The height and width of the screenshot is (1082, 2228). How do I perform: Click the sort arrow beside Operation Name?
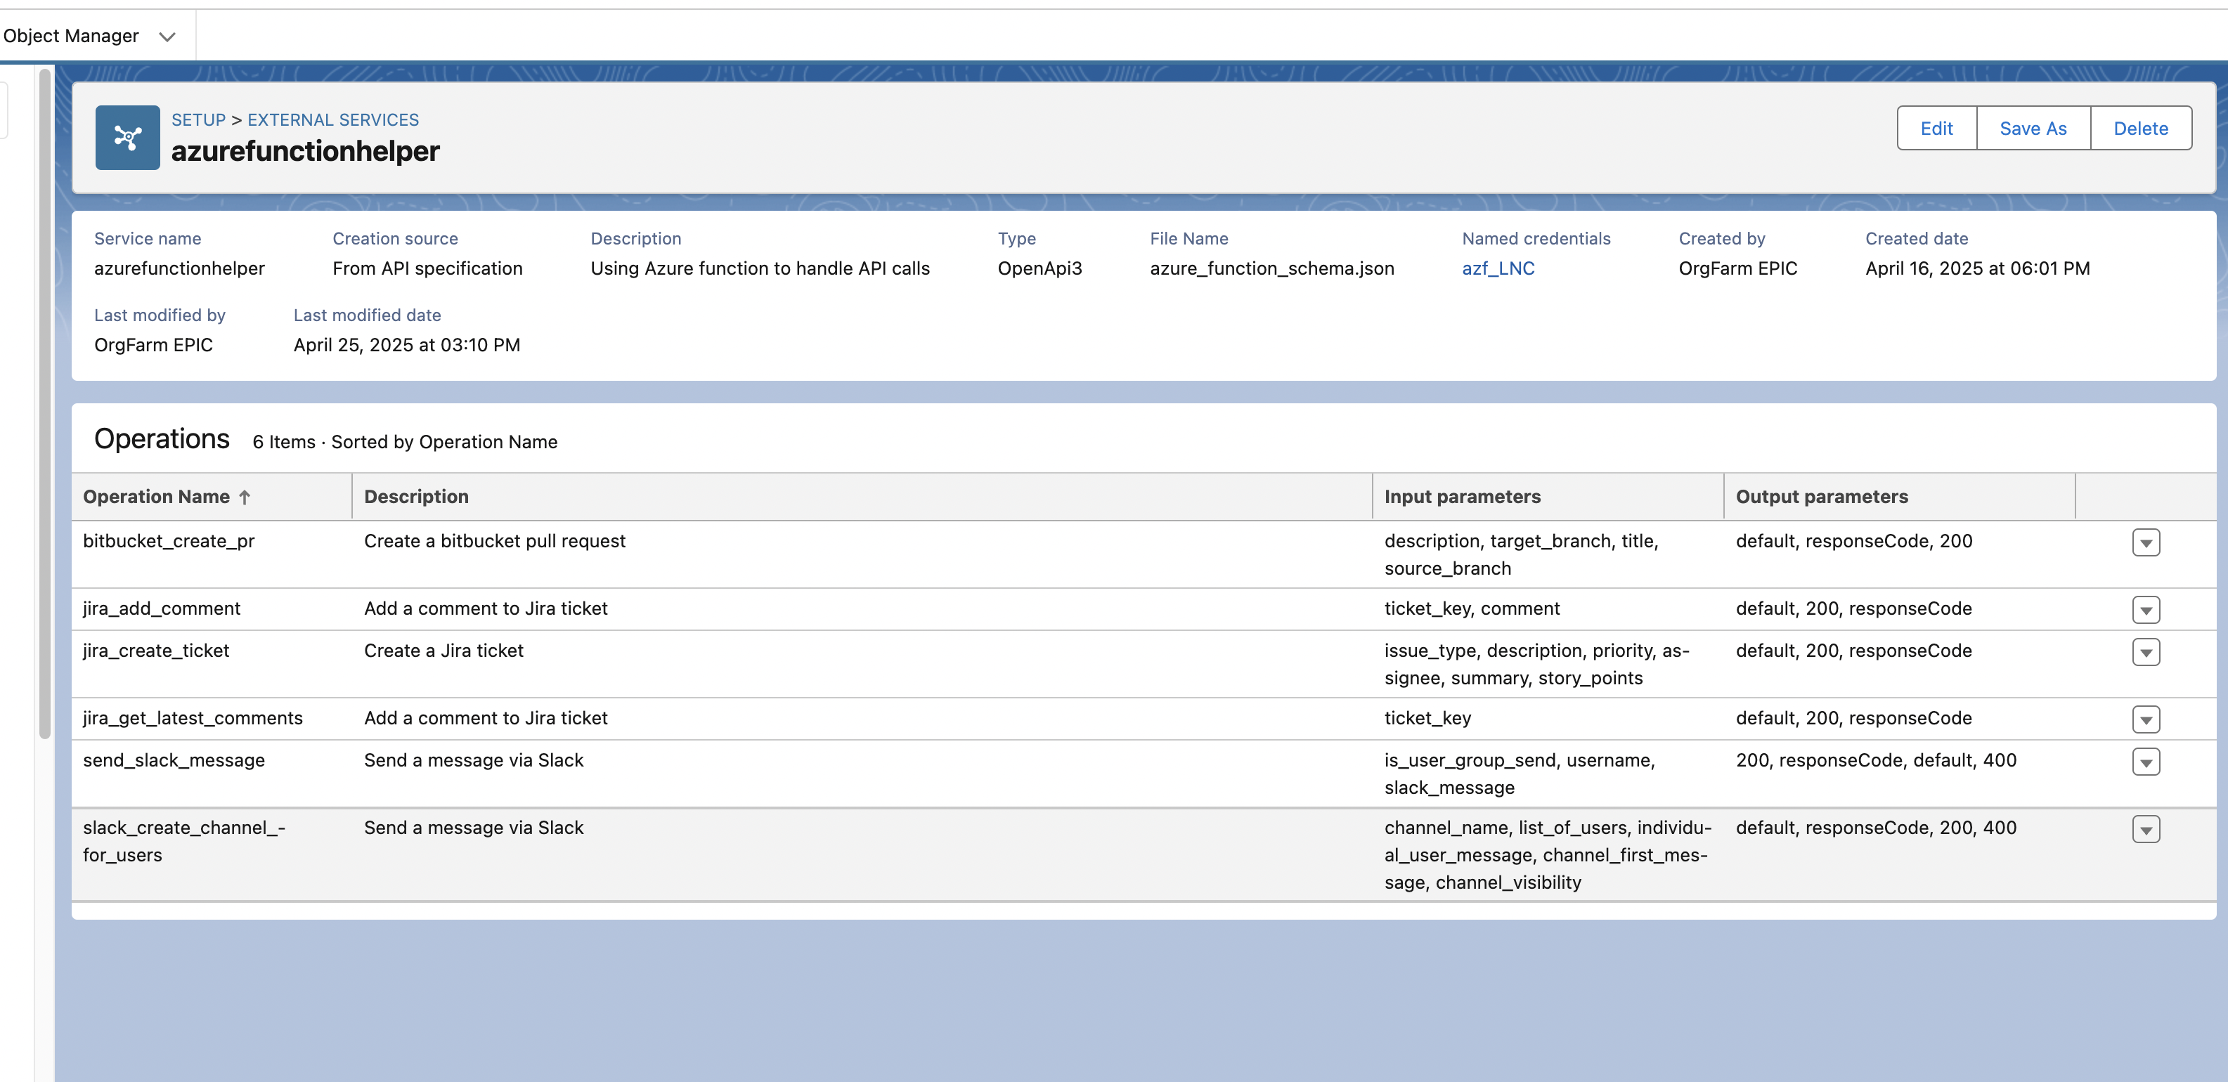tap(245, 497)
